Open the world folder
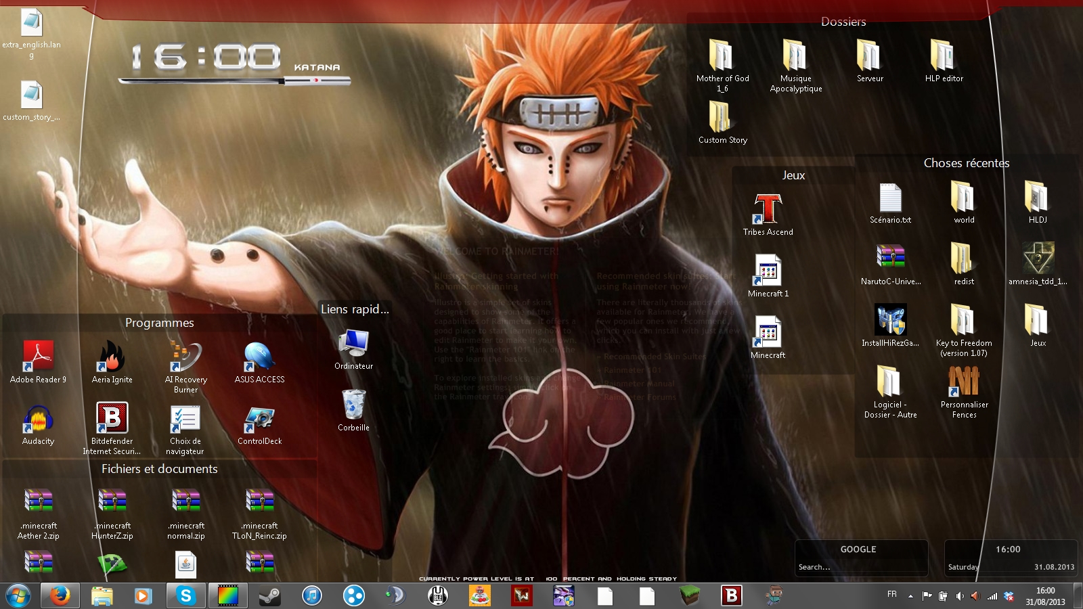Viewport: 1083px width, 609px height. (x=964, y=203)
